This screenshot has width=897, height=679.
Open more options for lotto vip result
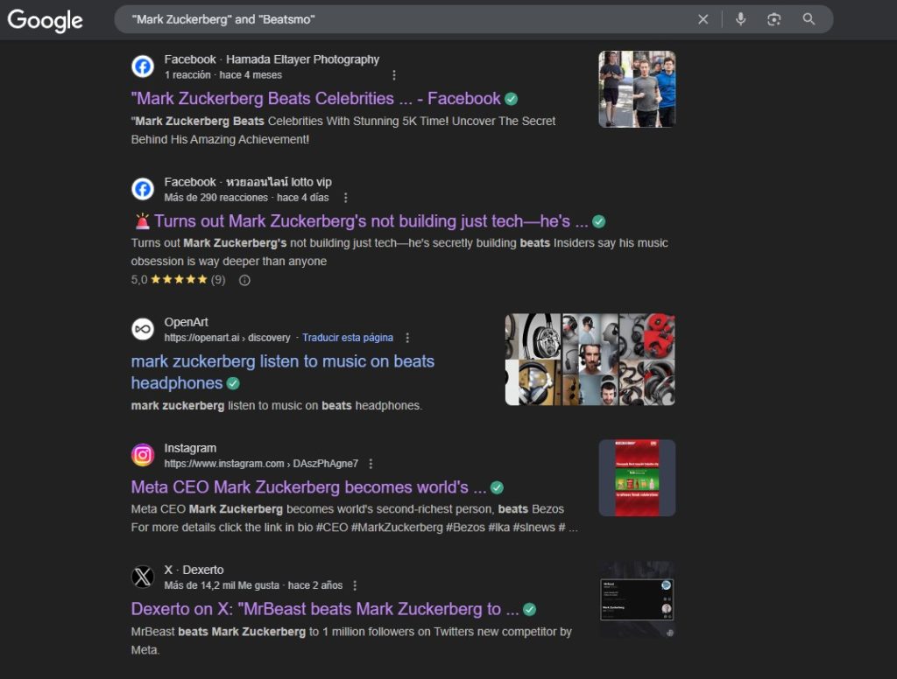point(345,198)
